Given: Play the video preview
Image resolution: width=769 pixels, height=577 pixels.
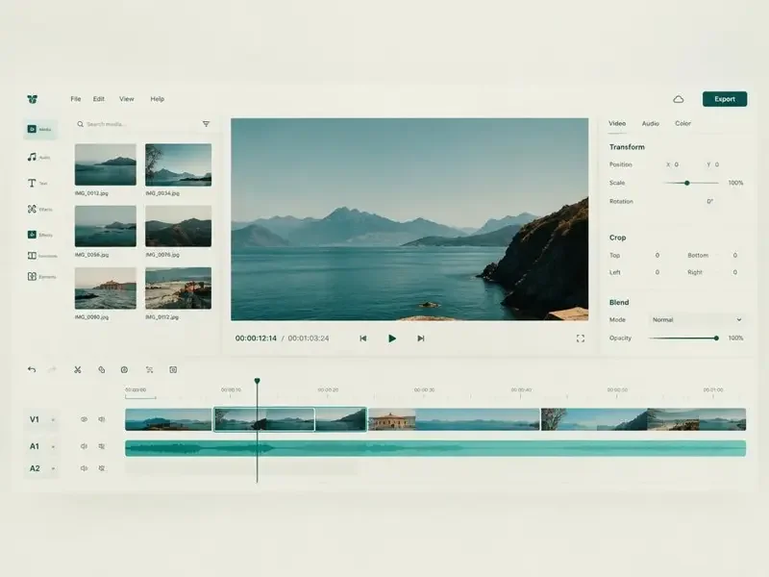Looking at the screenshot, I should click(x=392, y=339).
